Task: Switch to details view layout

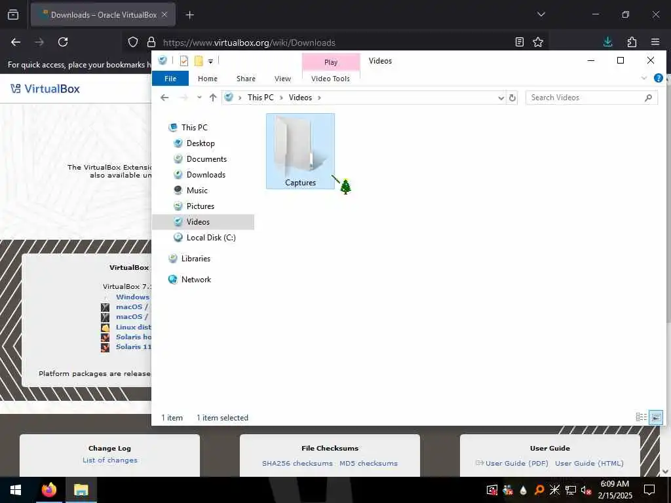Action: tap(641, 417)
